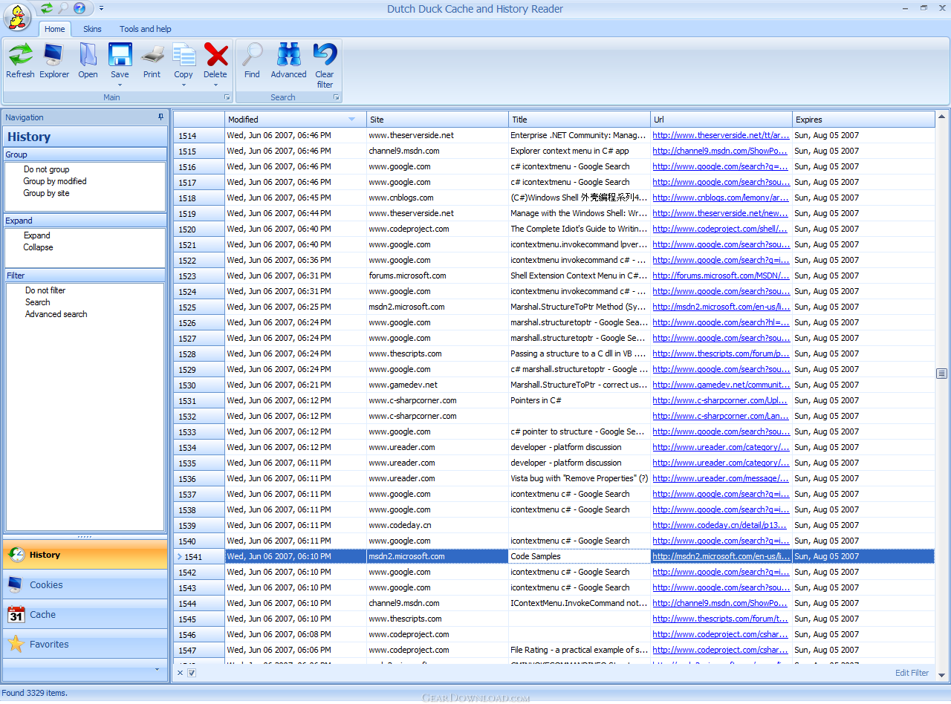Click the red Delete cross icon
The width and height of the screenshot is (951, 704).
215,55
